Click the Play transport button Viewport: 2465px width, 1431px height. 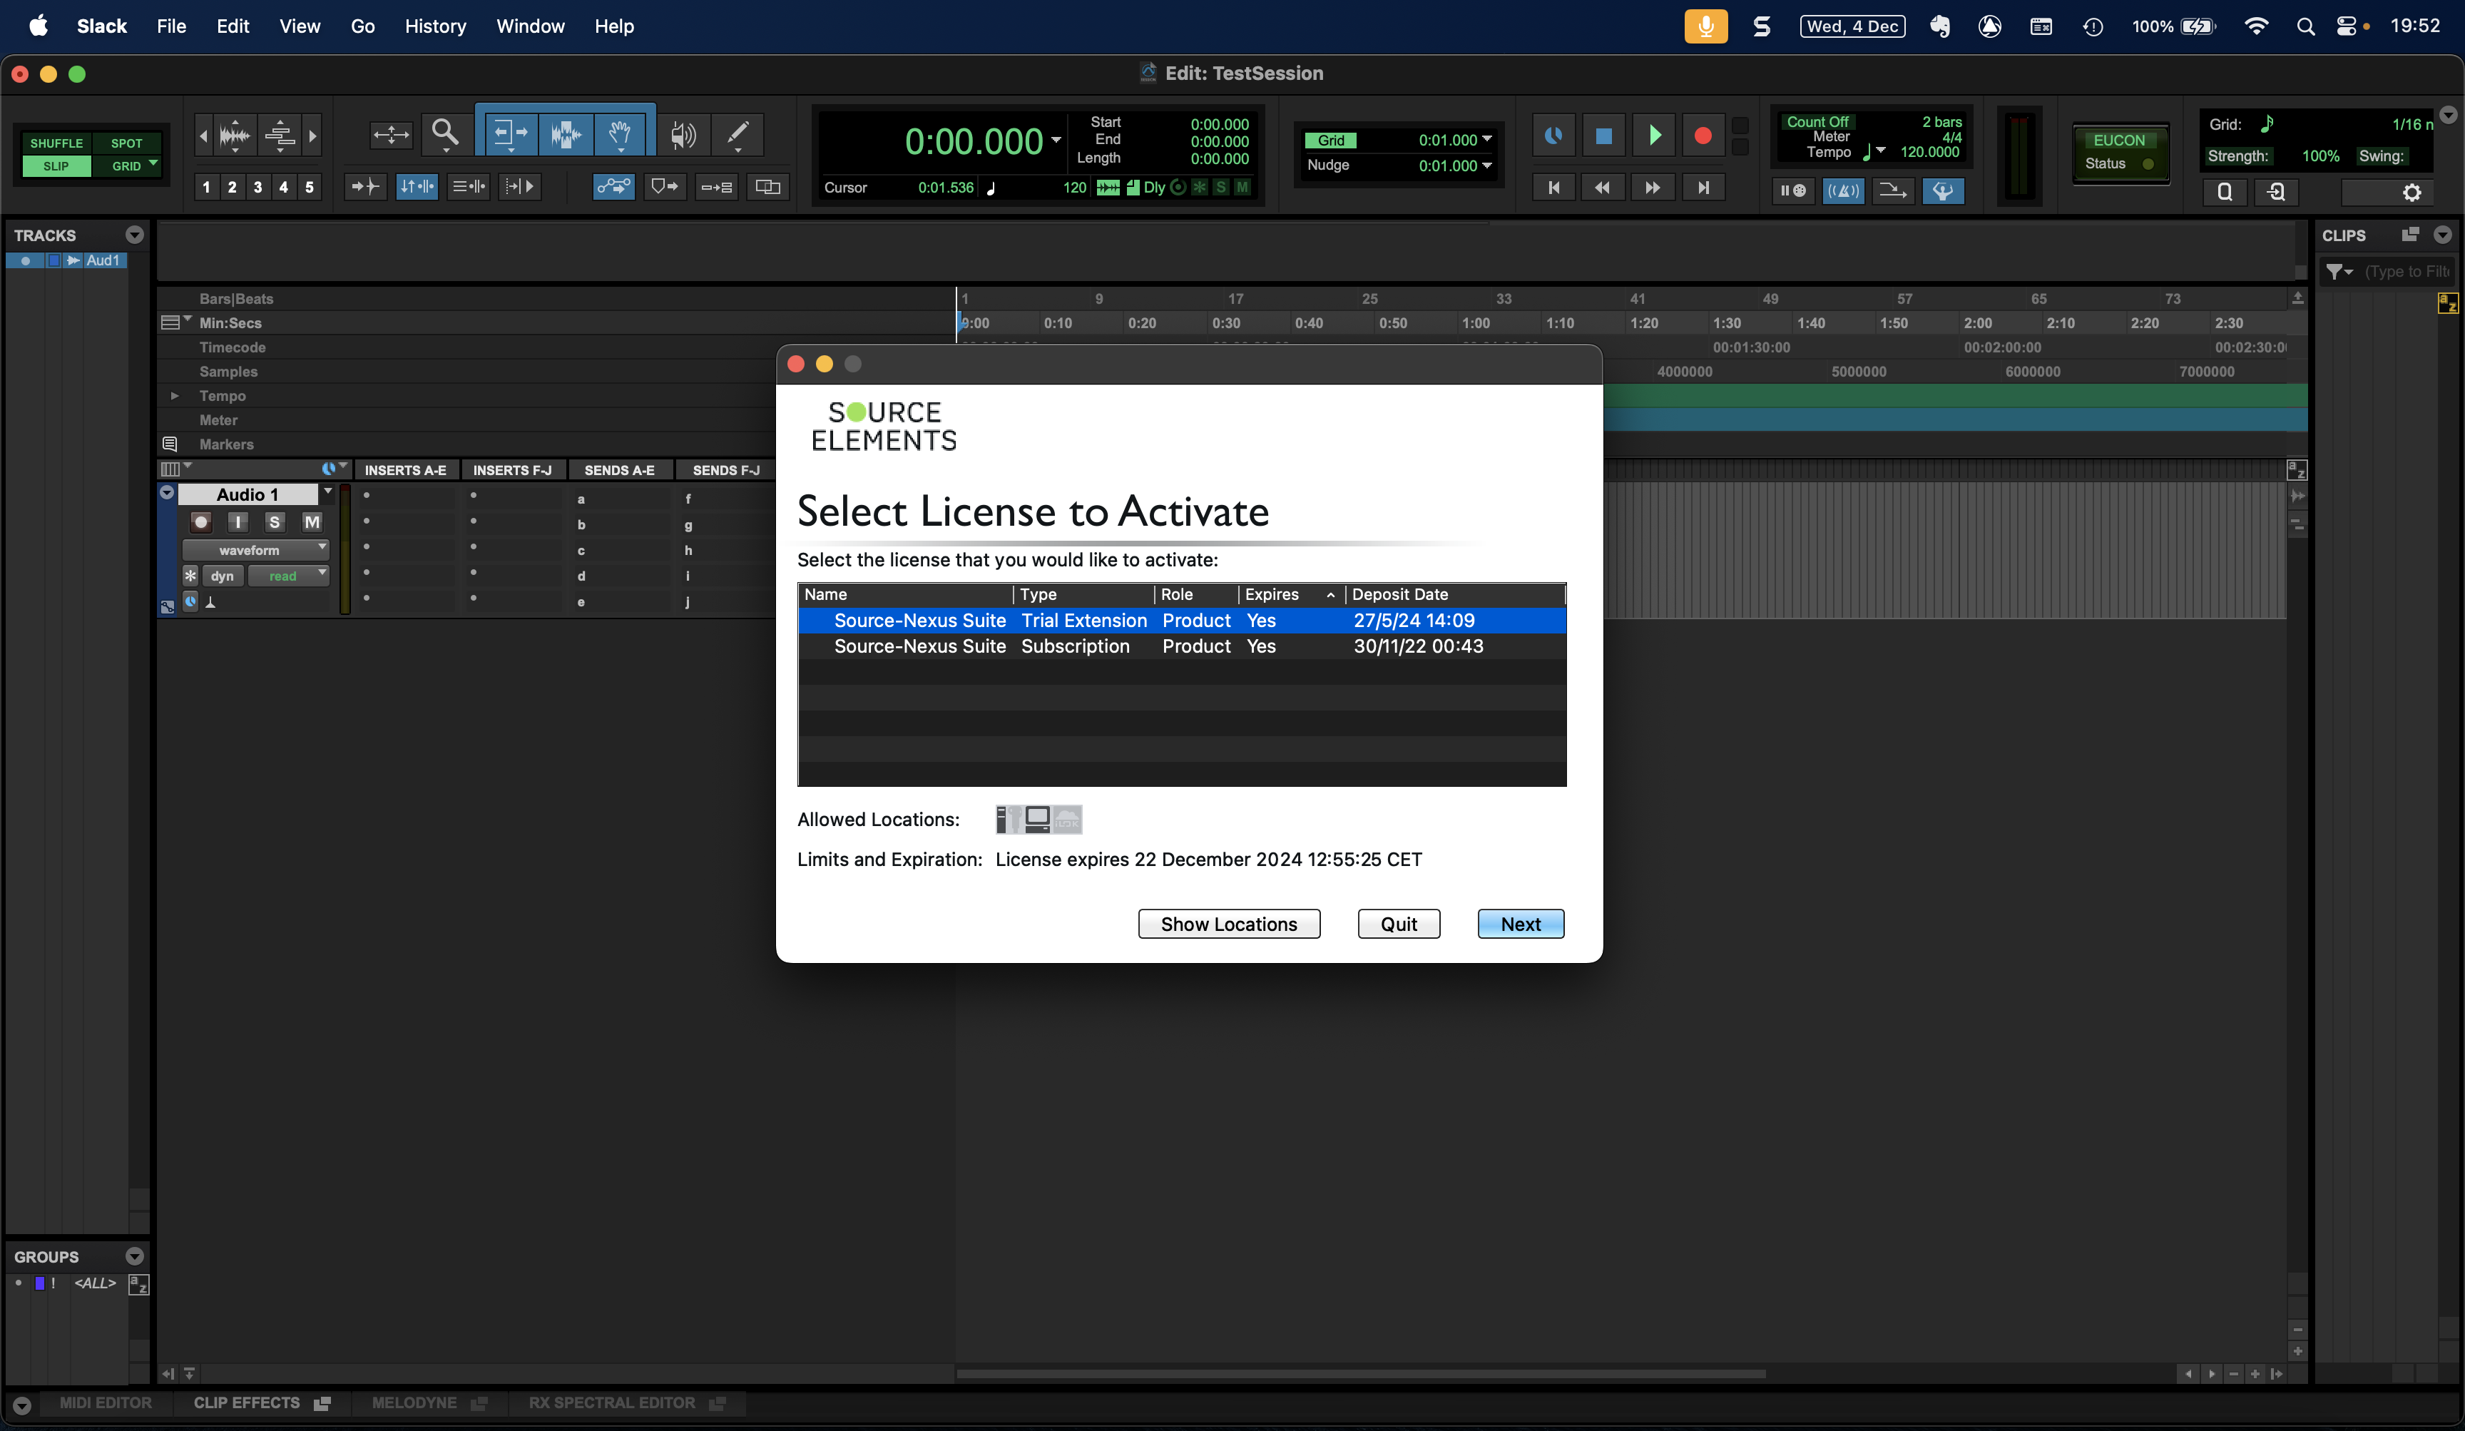coord(1654,135)
